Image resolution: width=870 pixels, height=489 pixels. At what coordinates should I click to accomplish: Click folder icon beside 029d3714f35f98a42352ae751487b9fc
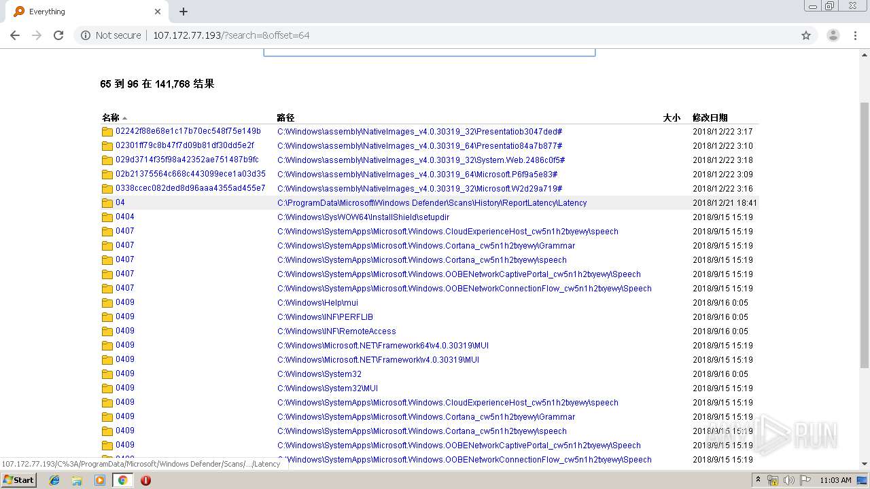click(x=107, y=160)
